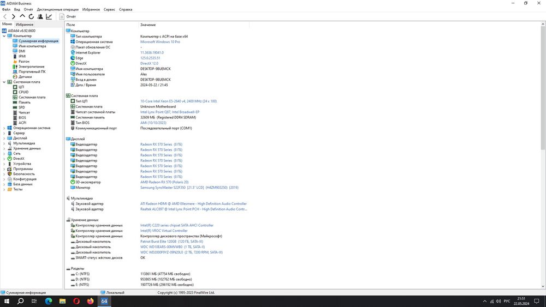Open the 10-Core Intel Xeon E5-2640 v4 link
546x307 pixels.
(x=179, y=101)
